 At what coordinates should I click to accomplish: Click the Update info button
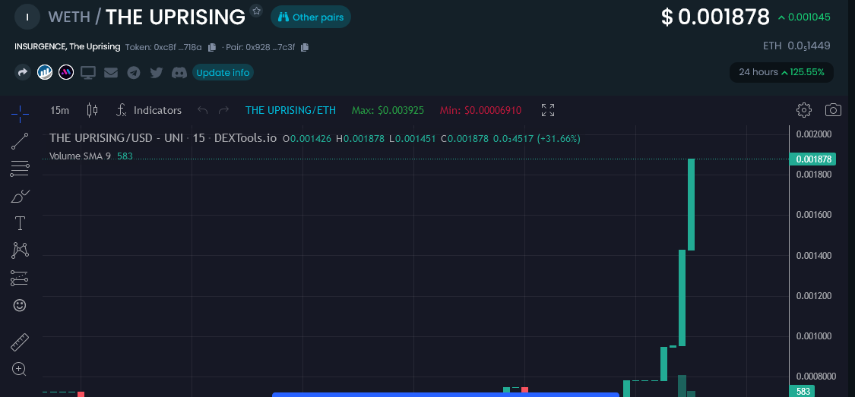pyautogui.click(x=223, y=72)
